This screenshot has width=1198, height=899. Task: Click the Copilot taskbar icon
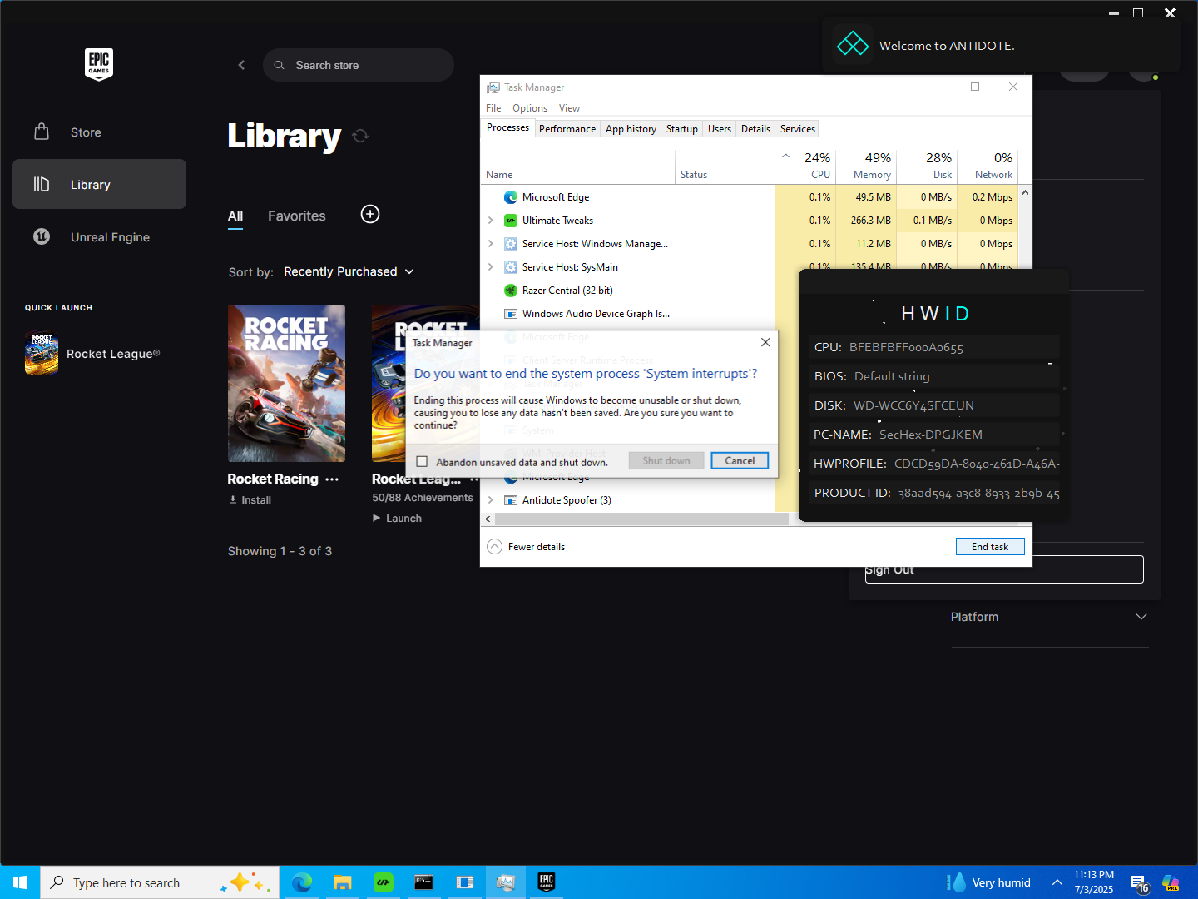pos(1171,882)
